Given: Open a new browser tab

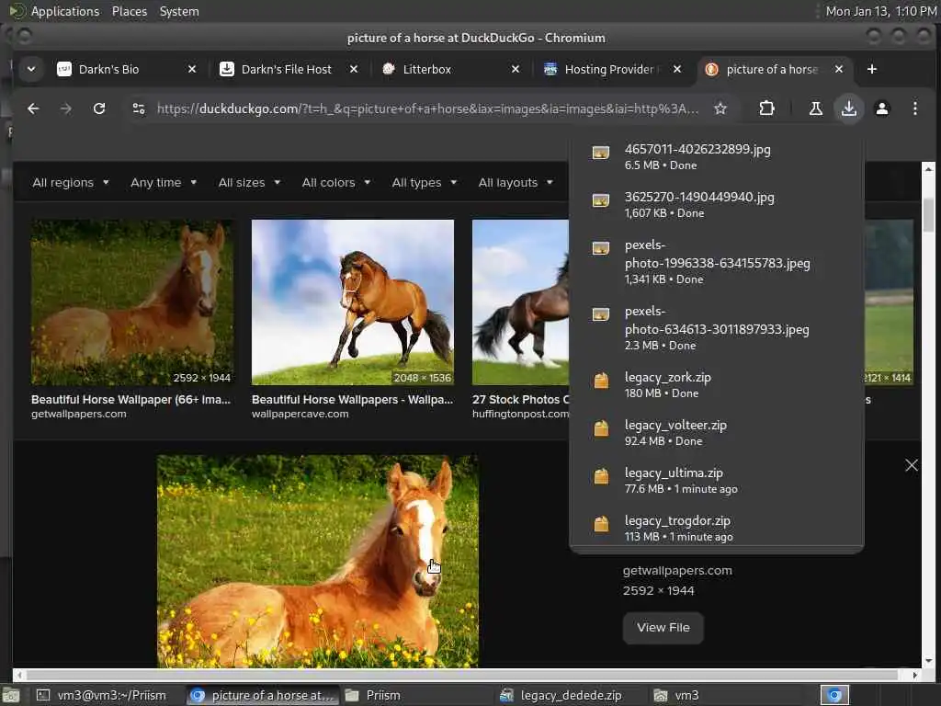Looking at the screenshot, I should click(872, 70).
